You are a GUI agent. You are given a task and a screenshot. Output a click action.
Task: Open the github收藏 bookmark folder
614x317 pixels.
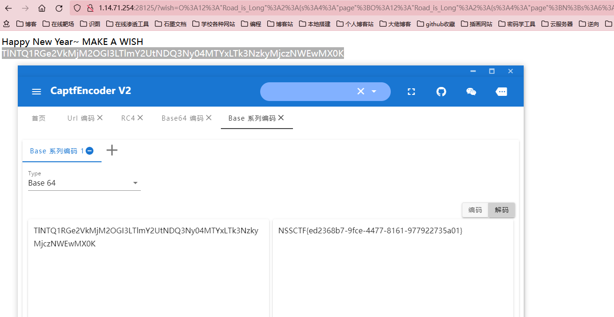coord(436,24)
